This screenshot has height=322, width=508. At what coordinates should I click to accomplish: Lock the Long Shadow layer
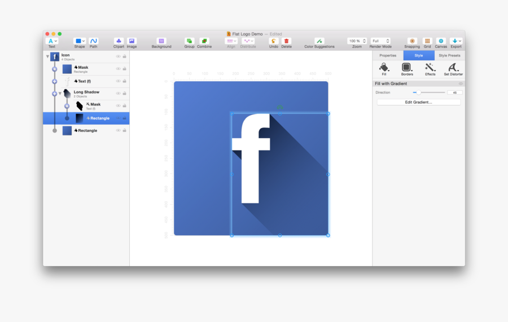[x=124, y=93]
